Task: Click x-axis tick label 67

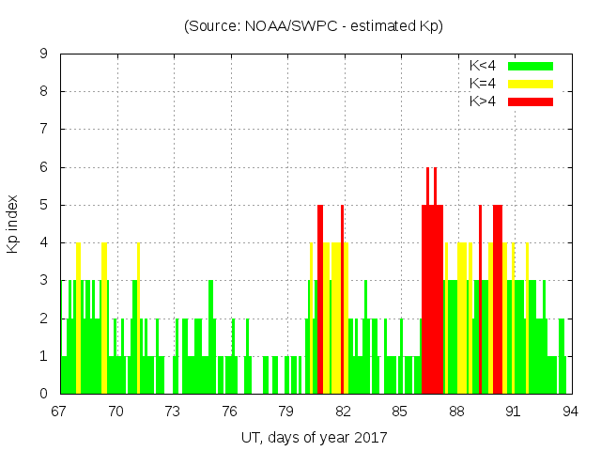Action: [x=60, y=411]
